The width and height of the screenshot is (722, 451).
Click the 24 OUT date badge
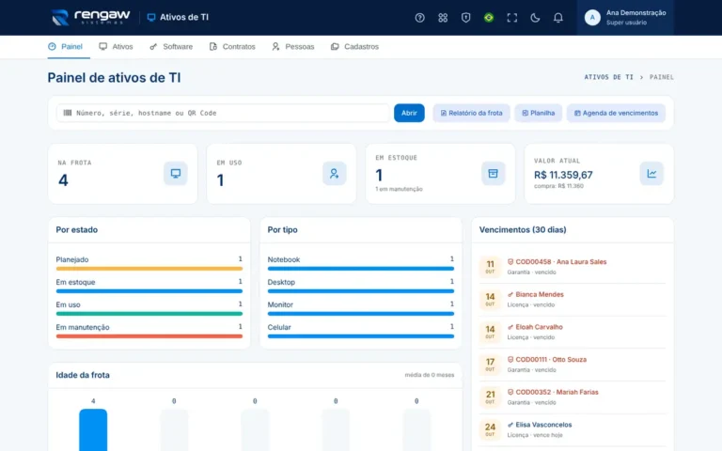coord(490,429)
